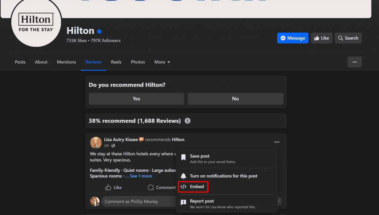Select the Embed code icon in the menu

click(x=184, y=187)
